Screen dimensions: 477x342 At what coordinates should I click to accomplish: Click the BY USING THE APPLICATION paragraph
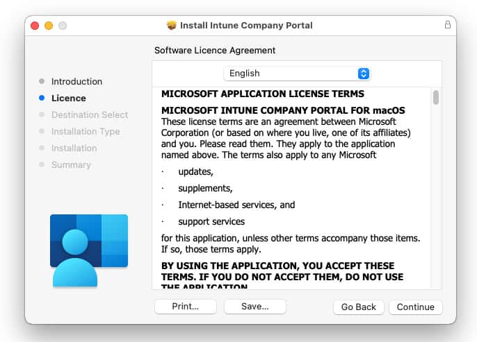(282, 275)
